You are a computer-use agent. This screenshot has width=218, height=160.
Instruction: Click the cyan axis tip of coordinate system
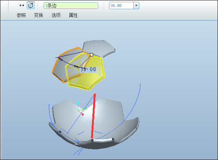click(78, 102)
